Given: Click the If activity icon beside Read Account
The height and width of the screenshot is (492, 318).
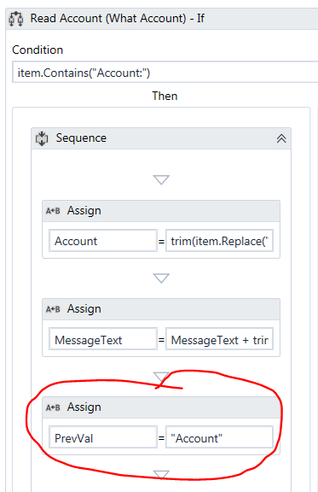Looking at the screenshot, I should [x=15, y=19].
